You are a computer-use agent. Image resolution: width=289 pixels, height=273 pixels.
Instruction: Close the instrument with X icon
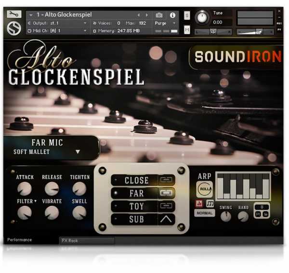279,11
